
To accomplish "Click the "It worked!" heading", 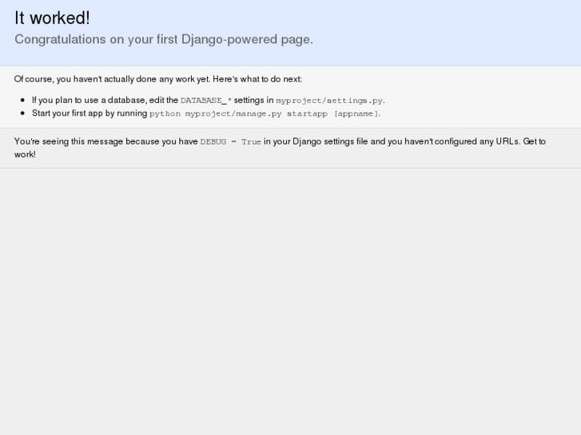I will 52,18.
